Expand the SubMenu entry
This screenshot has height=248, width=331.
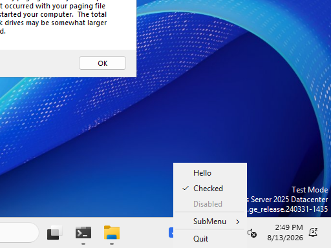(210, 222)
